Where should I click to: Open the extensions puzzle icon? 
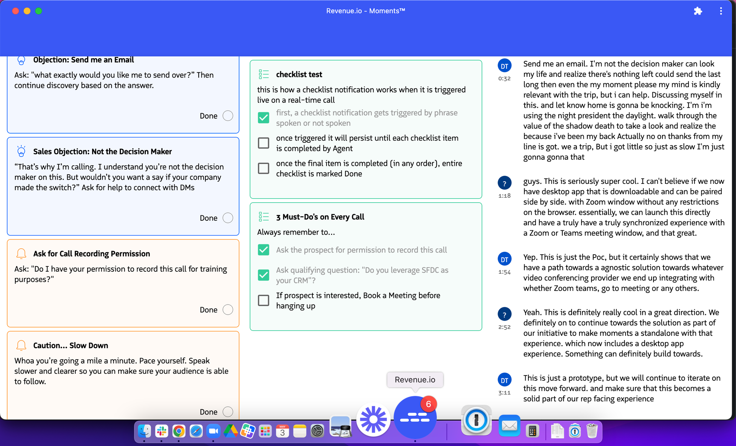click(698, 11)
